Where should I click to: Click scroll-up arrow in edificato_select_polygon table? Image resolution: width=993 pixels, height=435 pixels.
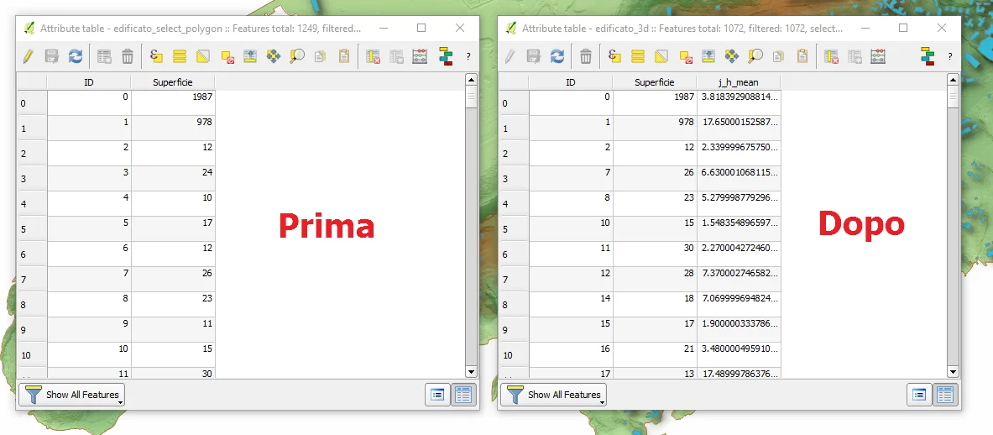tap(471, 80)
